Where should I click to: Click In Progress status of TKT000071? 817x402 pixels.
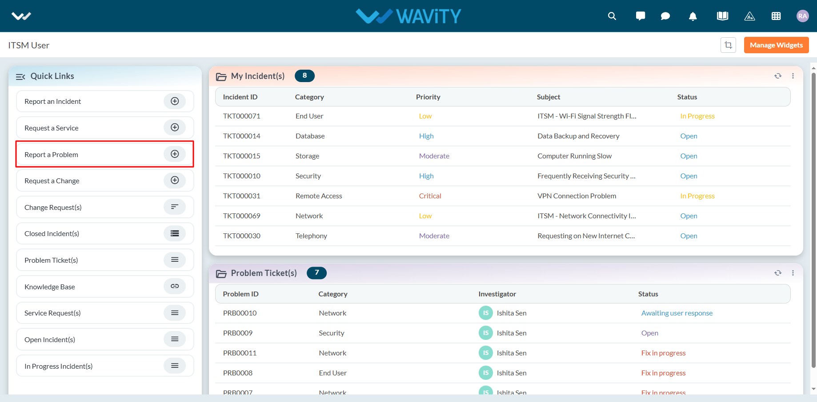click(697, 116)
